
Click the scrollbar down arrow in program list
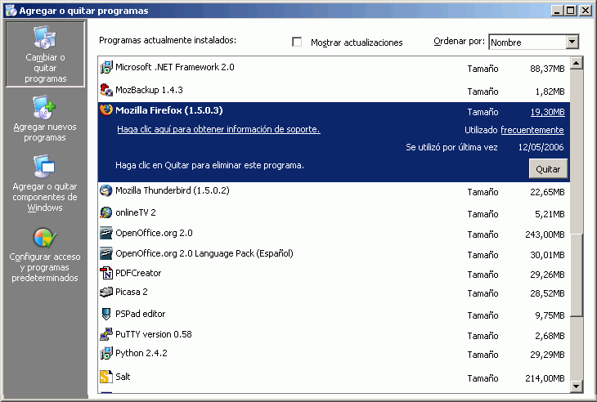577,386
